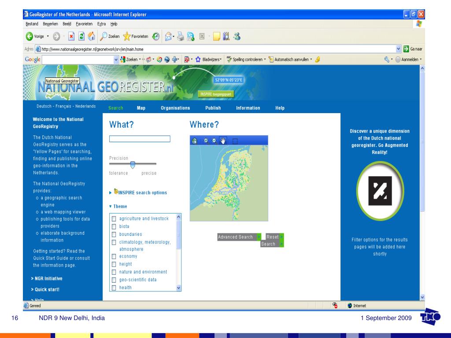
Task: Open the mail envelope icon
Action: [x=168, y=37]
